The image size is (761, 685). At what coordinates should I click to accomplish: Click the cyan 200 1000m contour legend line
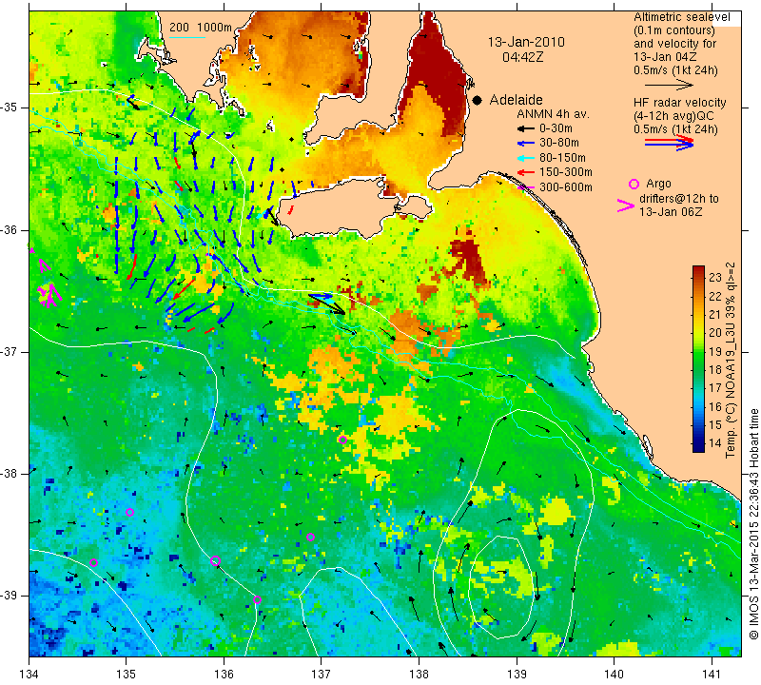pyautogui.click(x=186, y=37)
